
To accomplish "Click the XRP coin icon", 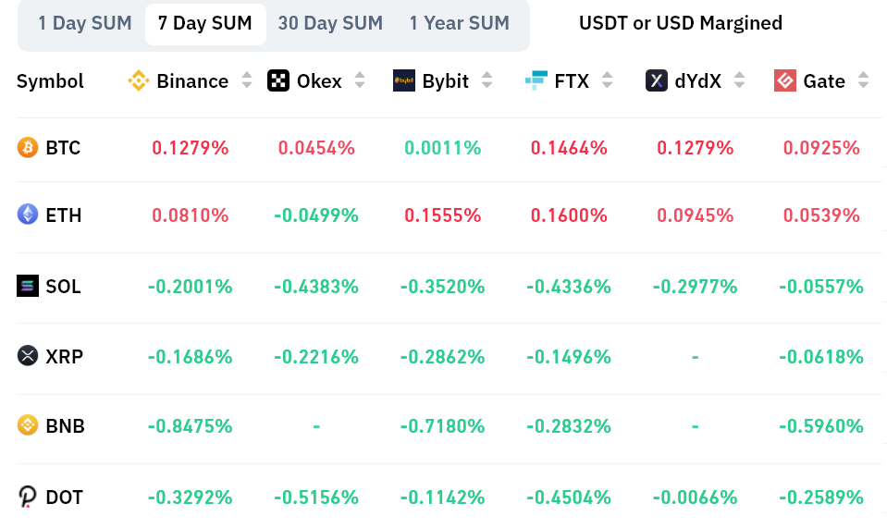I will coord(28,356).
